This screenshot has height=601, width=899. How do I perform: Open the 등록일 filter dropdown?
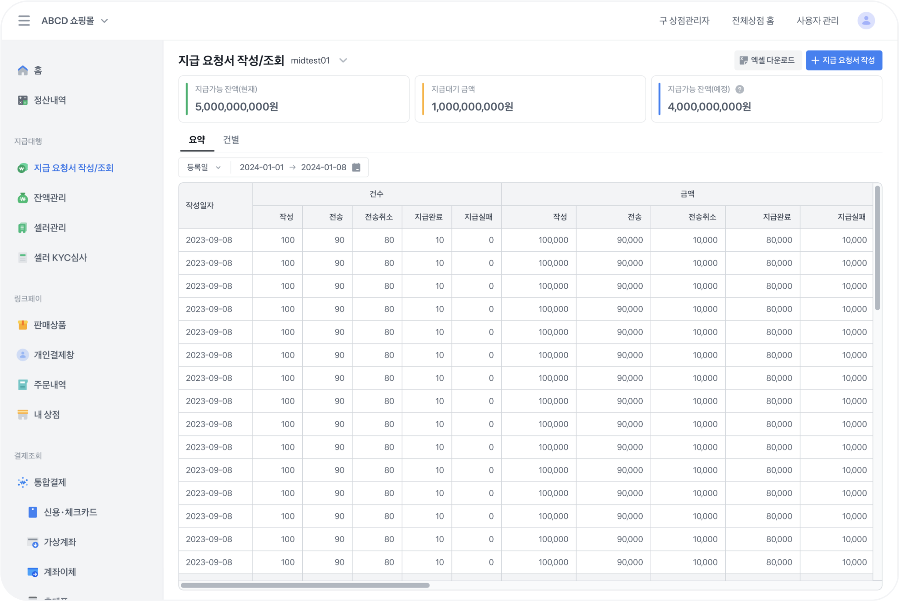204,167
